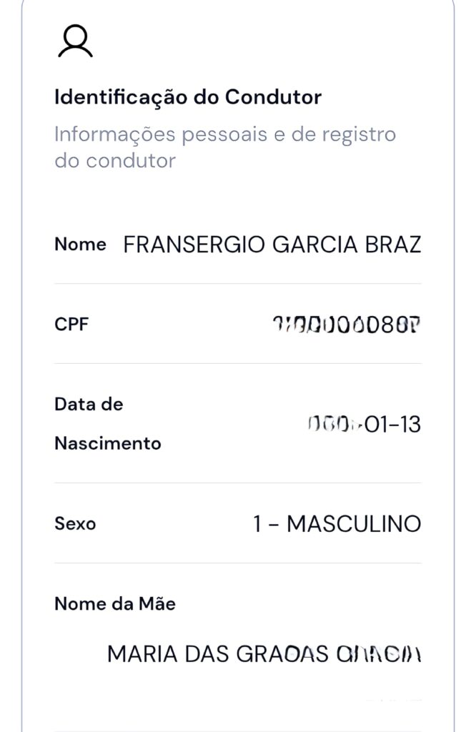Select the CPF number value
Image resolution: width=476 pixels, height=732 pixels.
(347, 325)
